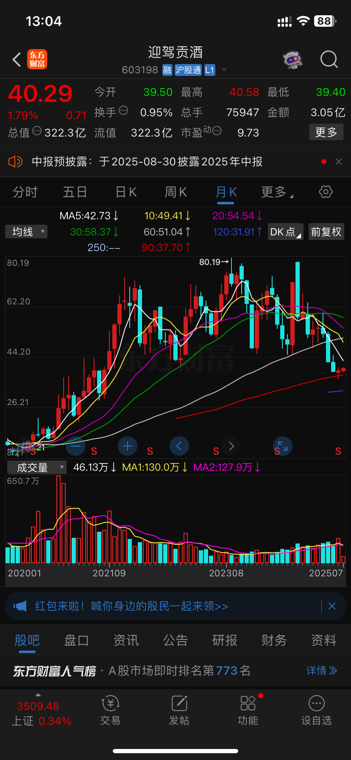Screen dimensions: 351x760
Task: Tap the 更多 quote details button
Action: [x=326, y=132]
